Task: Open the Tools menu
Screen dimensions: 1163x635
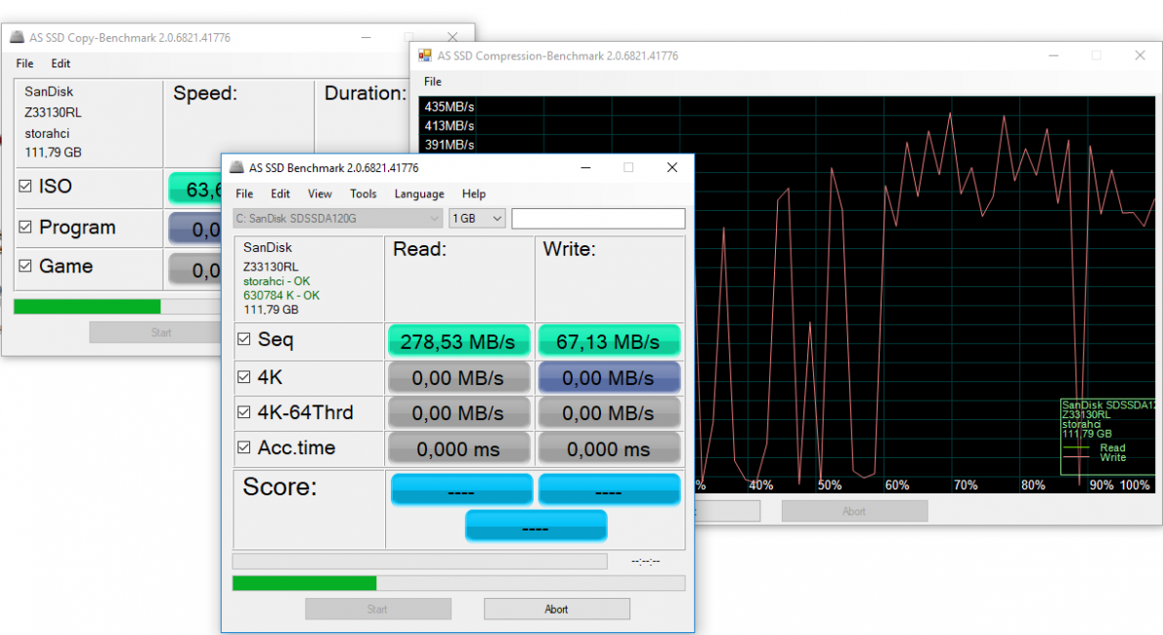Action: (363, 193)
